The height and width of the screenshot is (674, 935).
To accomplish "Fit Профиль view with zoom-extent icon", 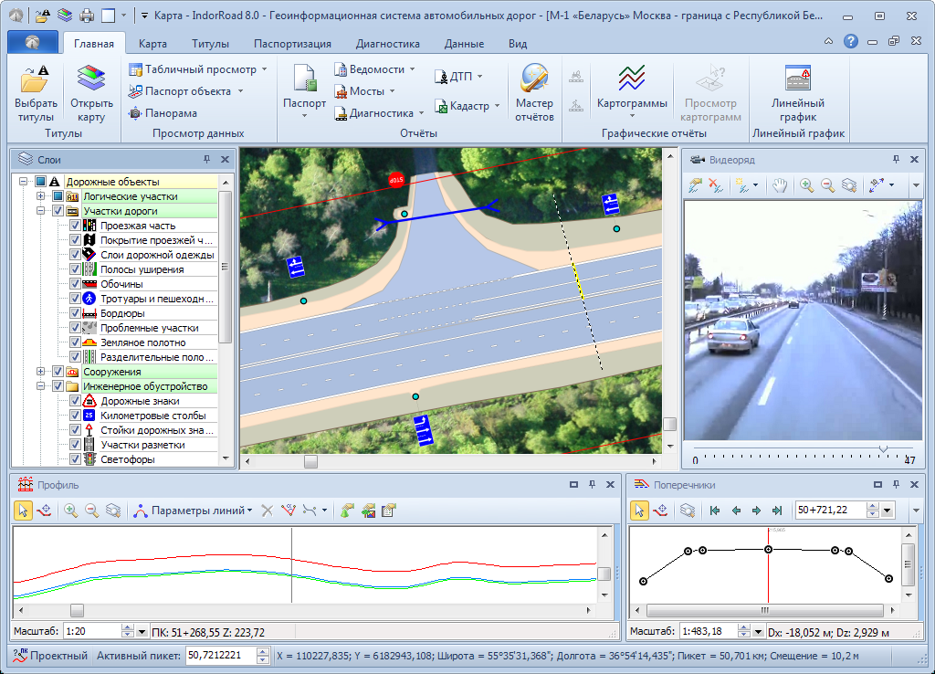I will coord(113,511).
